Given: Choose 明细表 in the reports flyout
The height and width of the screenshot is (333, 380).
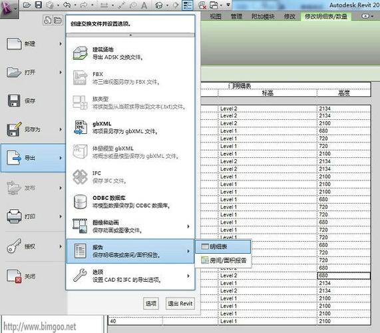Looking at the screenshot, I should [x=223, y=246].
